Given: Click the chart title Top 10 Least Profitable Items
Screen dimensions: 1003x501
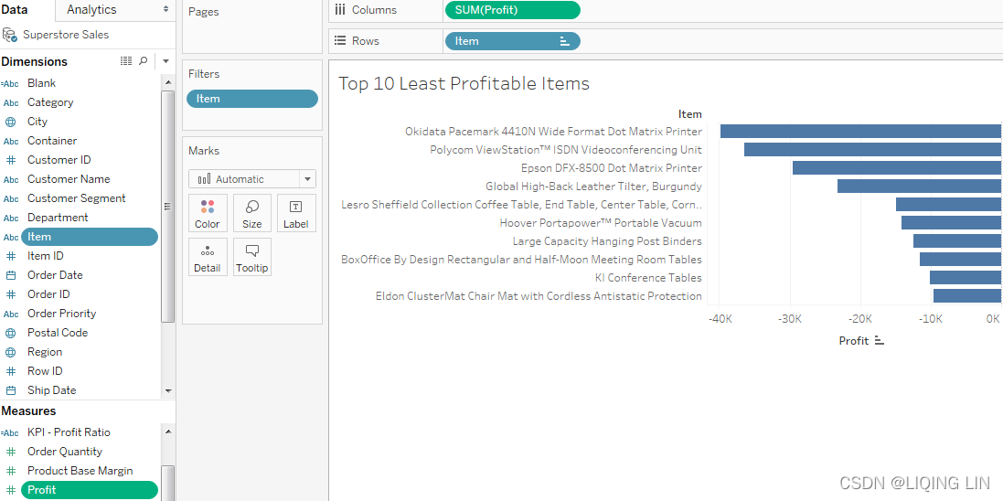Looking at the screenshot, I should (x=464, y=84).
